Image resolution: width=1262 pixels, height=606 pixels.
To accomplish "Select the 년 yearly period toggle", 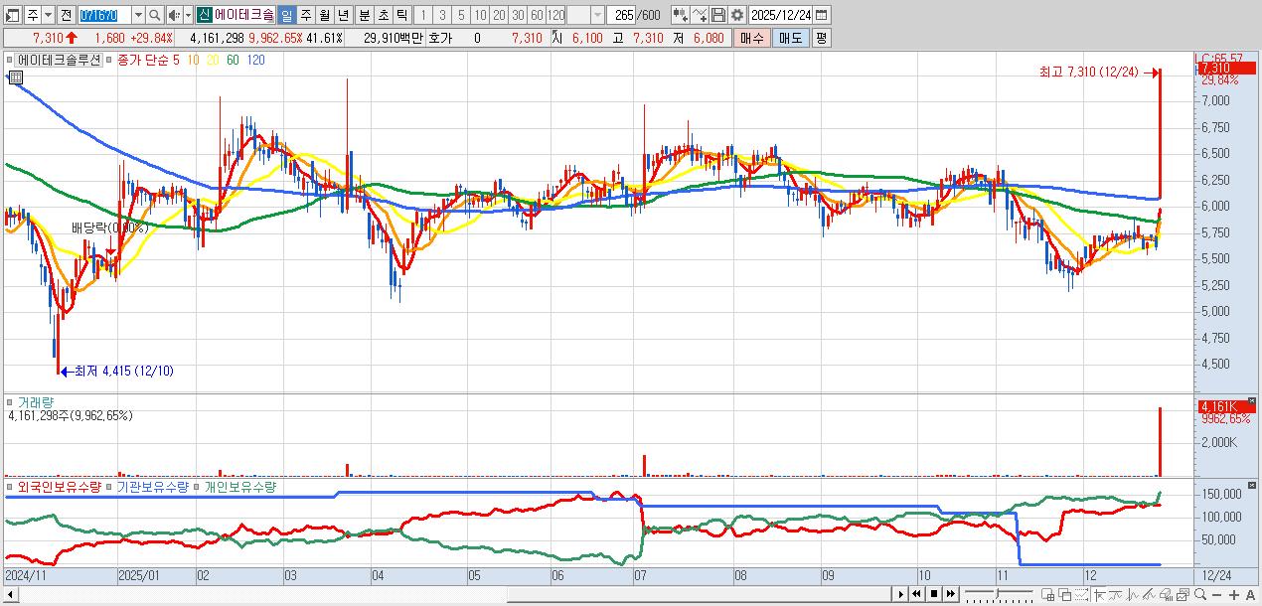I will (x=343, y=16).
